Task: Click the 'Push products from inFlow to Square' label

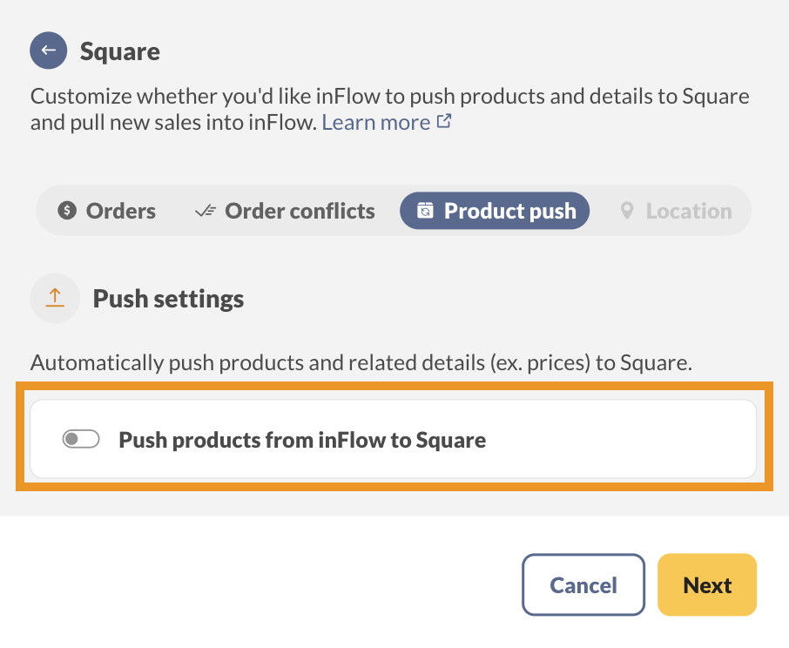Action: 302,440
